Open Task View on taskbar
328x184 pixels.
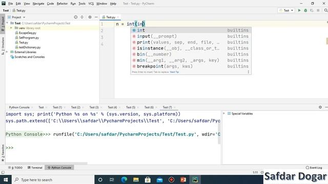(112, 179)
